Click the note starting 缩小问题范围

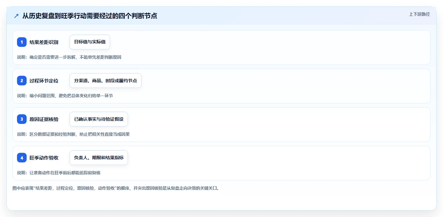pos(65,96)
